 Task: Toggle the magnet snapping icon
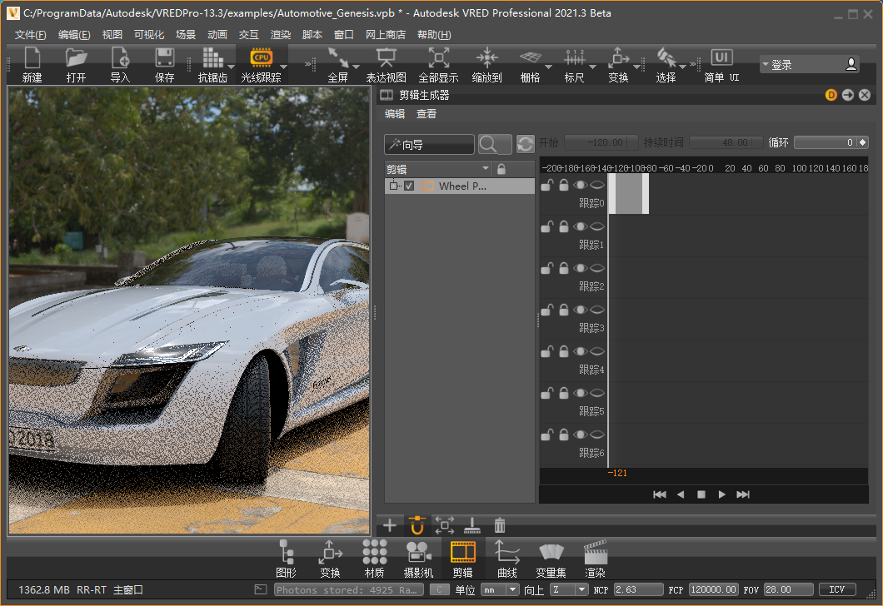(417, 525)
